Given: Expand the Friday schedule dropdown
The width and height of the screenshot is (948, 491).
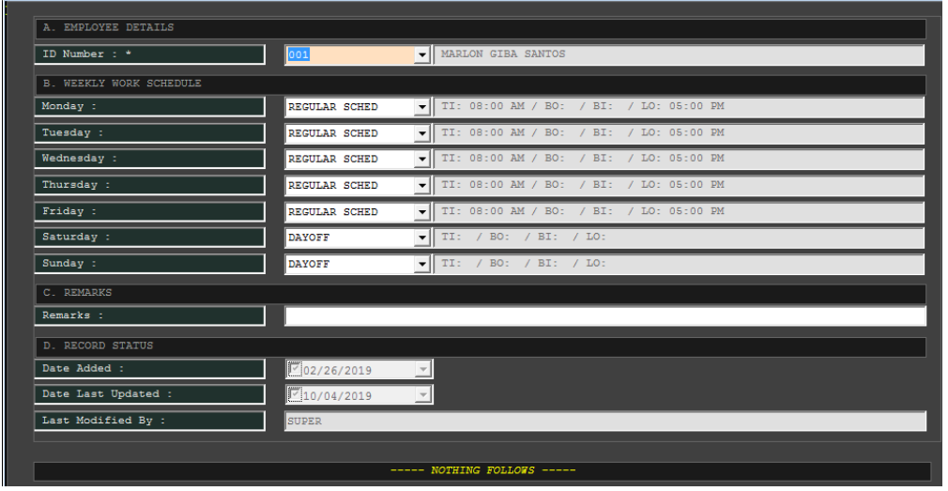Looking at the screenshot, I should [x=422, y=212].
